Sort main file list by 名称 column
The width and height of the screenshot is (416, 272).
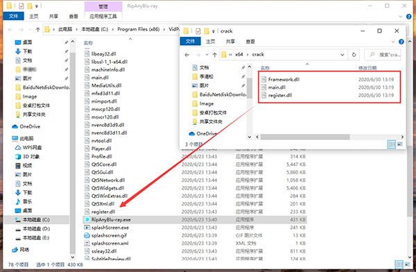(88, 43)
